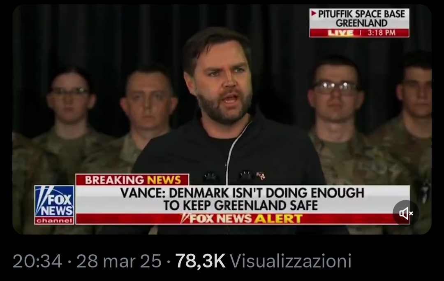Open the 20:34 post timestamp
Image resolution: width=444 pixels, height=281 pixels.
pos(37,260)
